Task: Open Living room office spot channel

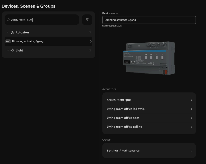Action: [x=123, y=118]
